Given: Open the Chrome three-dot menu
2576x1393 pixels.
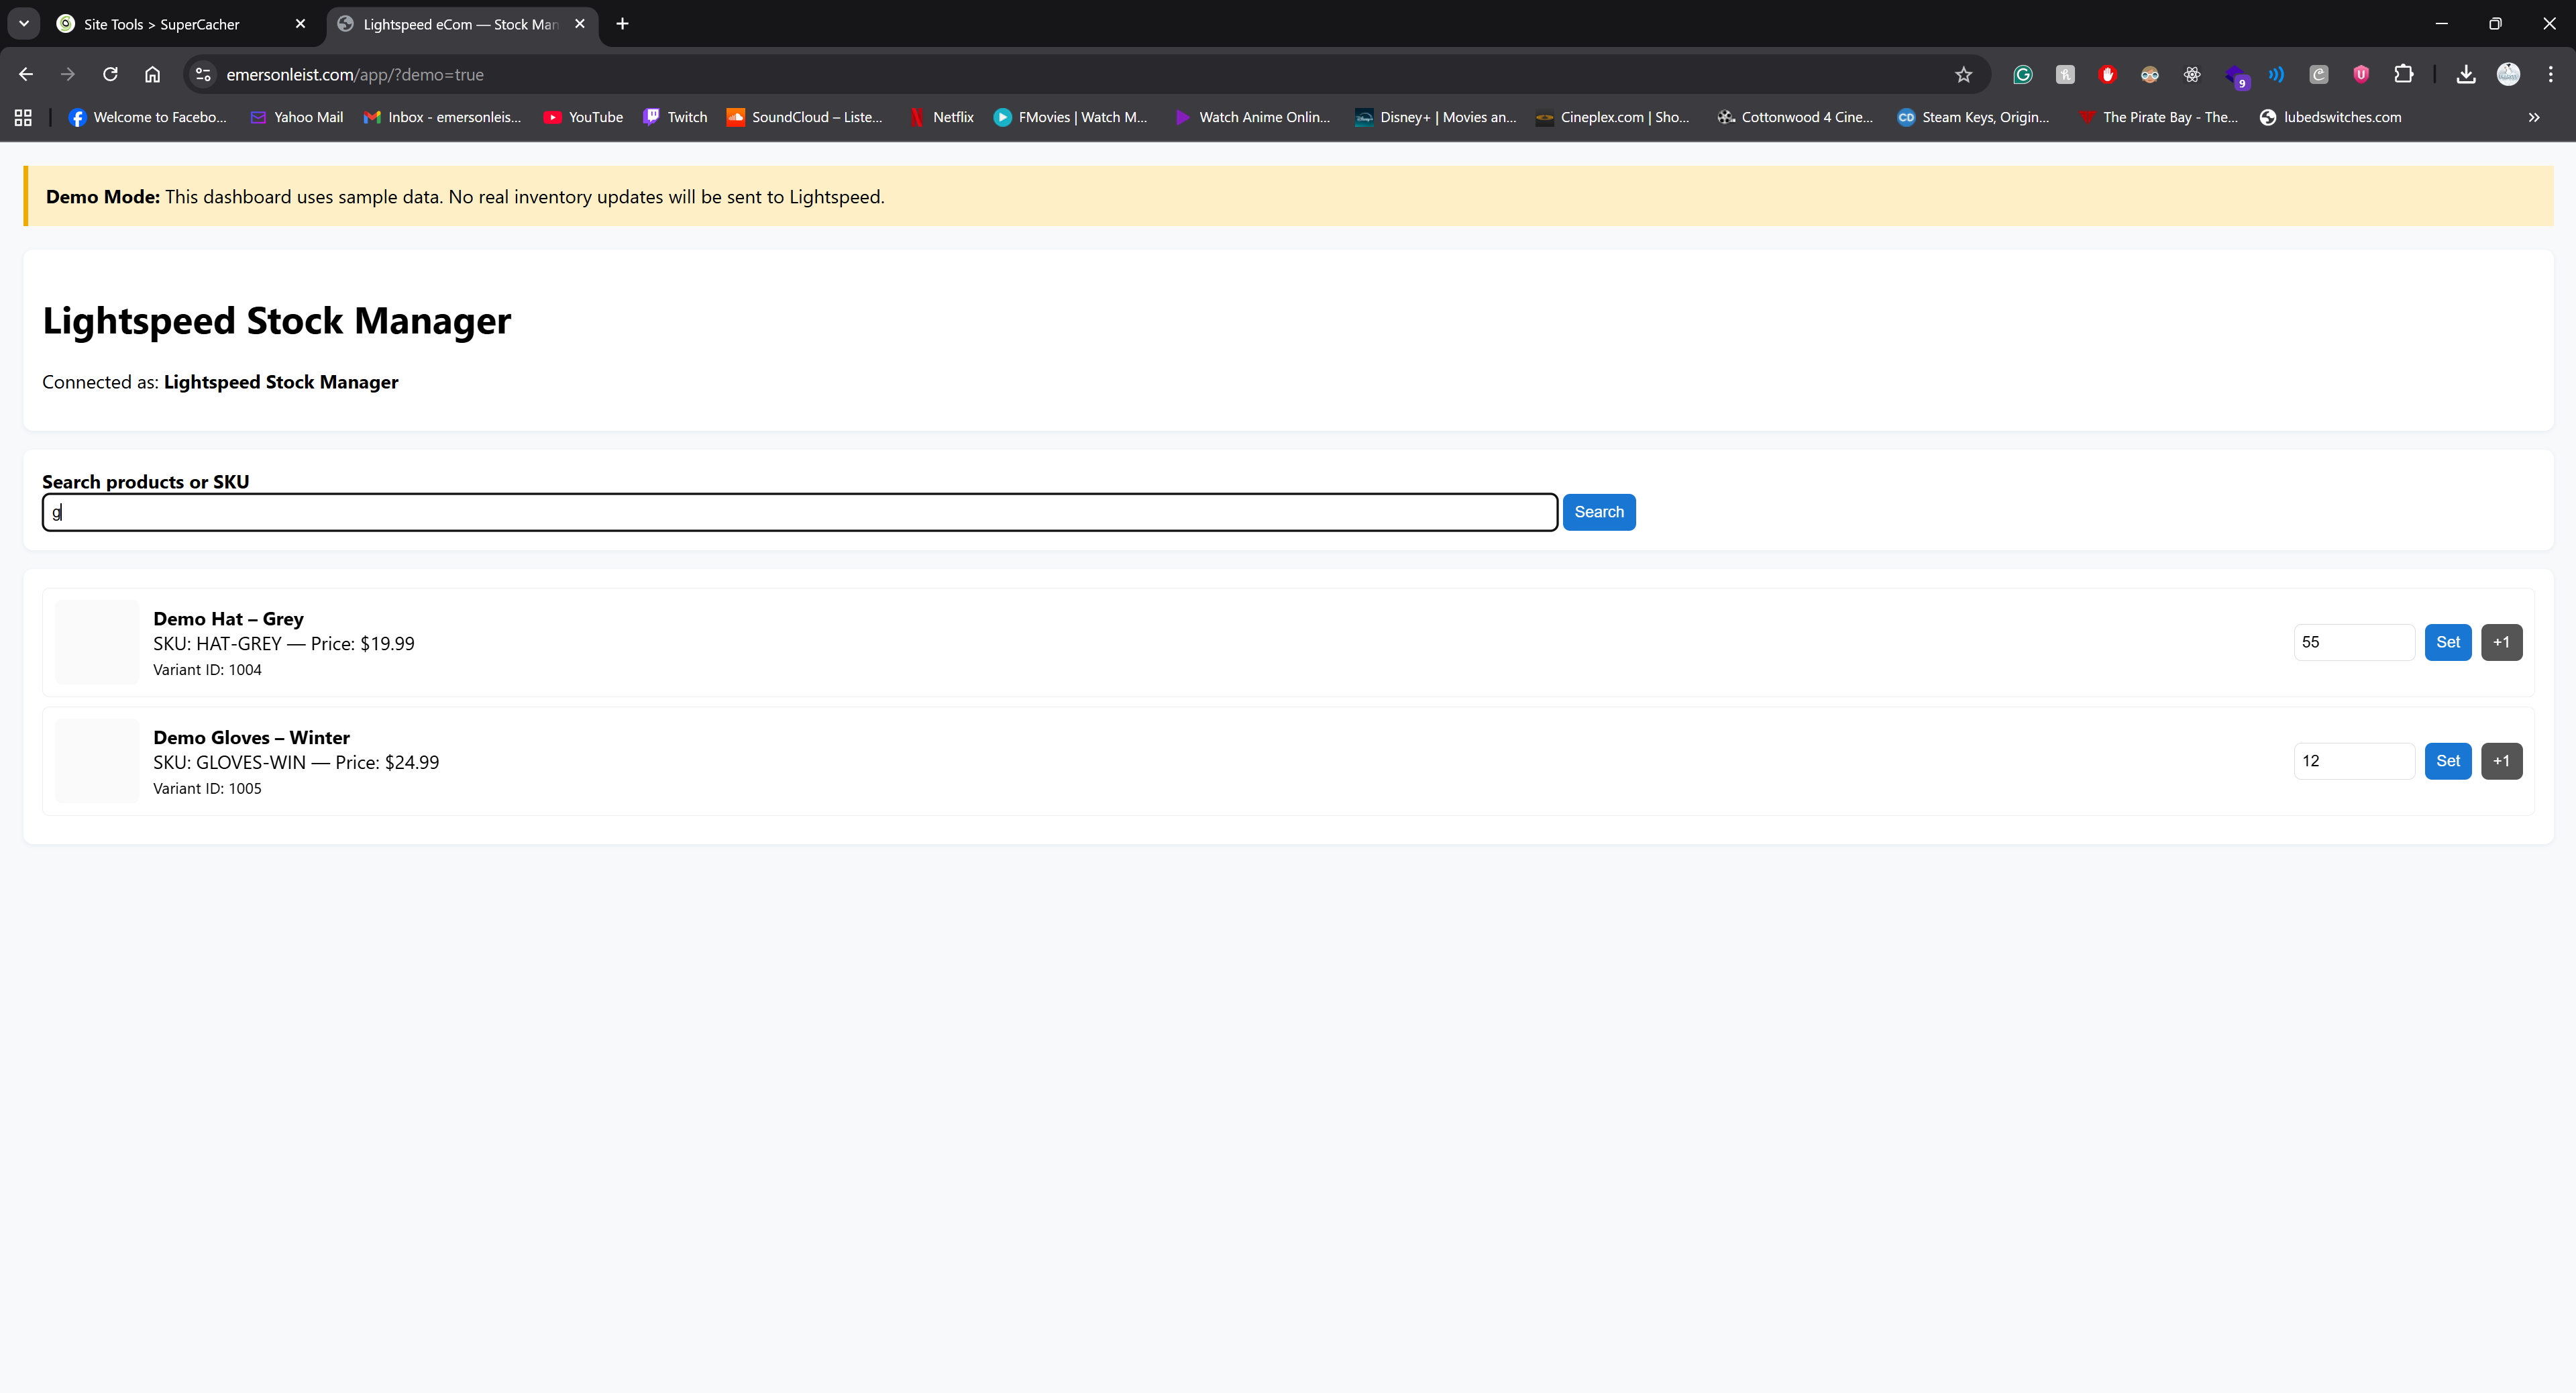Looking at the screenshot, I should coord(2550,74).
